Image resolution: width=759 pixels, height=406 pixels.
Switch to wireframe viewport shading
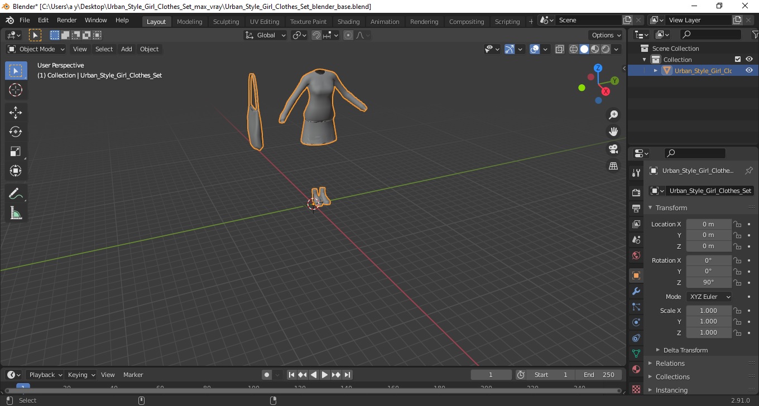click(x=574, y=49)
